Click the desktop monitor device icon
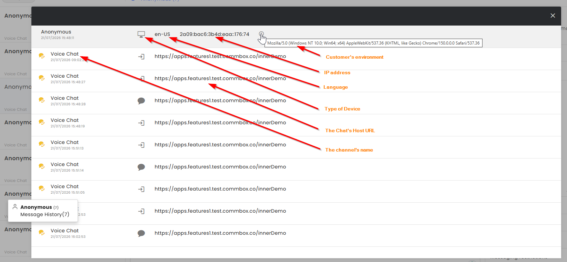 [x=141, y=34]
